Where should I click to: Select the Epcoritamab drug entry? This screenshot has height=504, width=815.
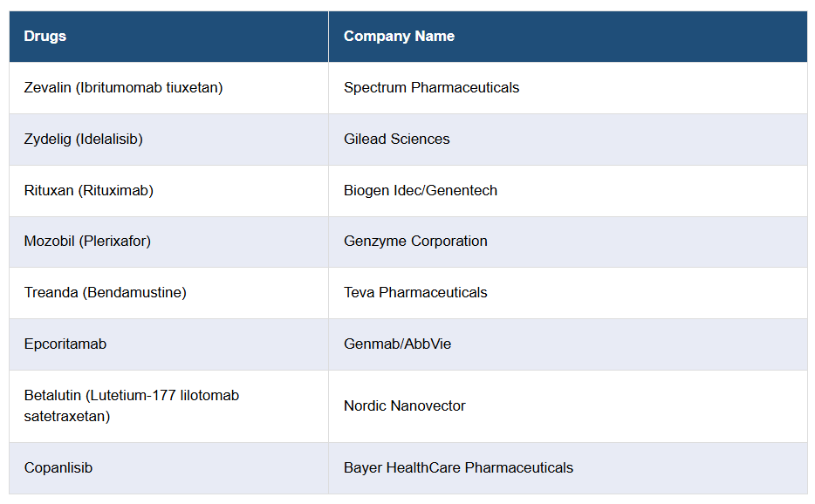coord(65,344)
